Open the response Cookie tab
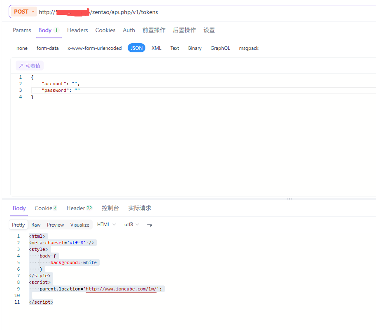The height and width of the screenshot is (330, 376). [46, 208]
